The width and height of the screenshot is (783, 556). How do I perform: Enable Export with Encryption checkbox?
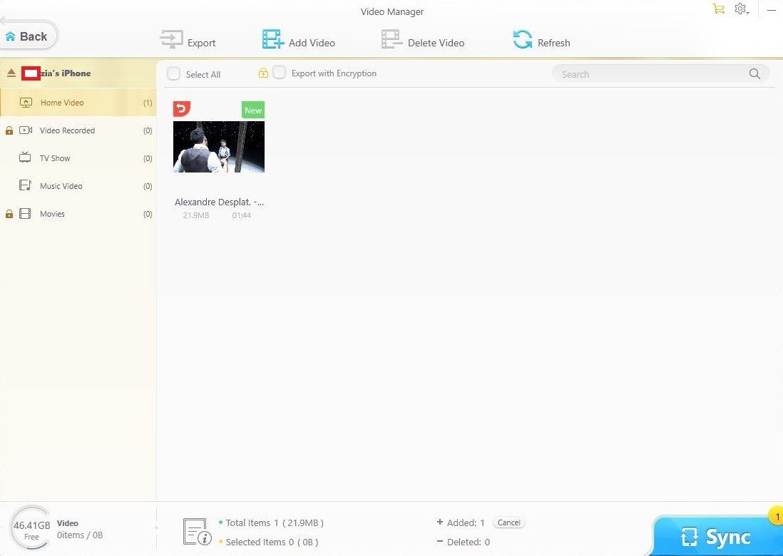pyautogui.click(x=279, y=73)
